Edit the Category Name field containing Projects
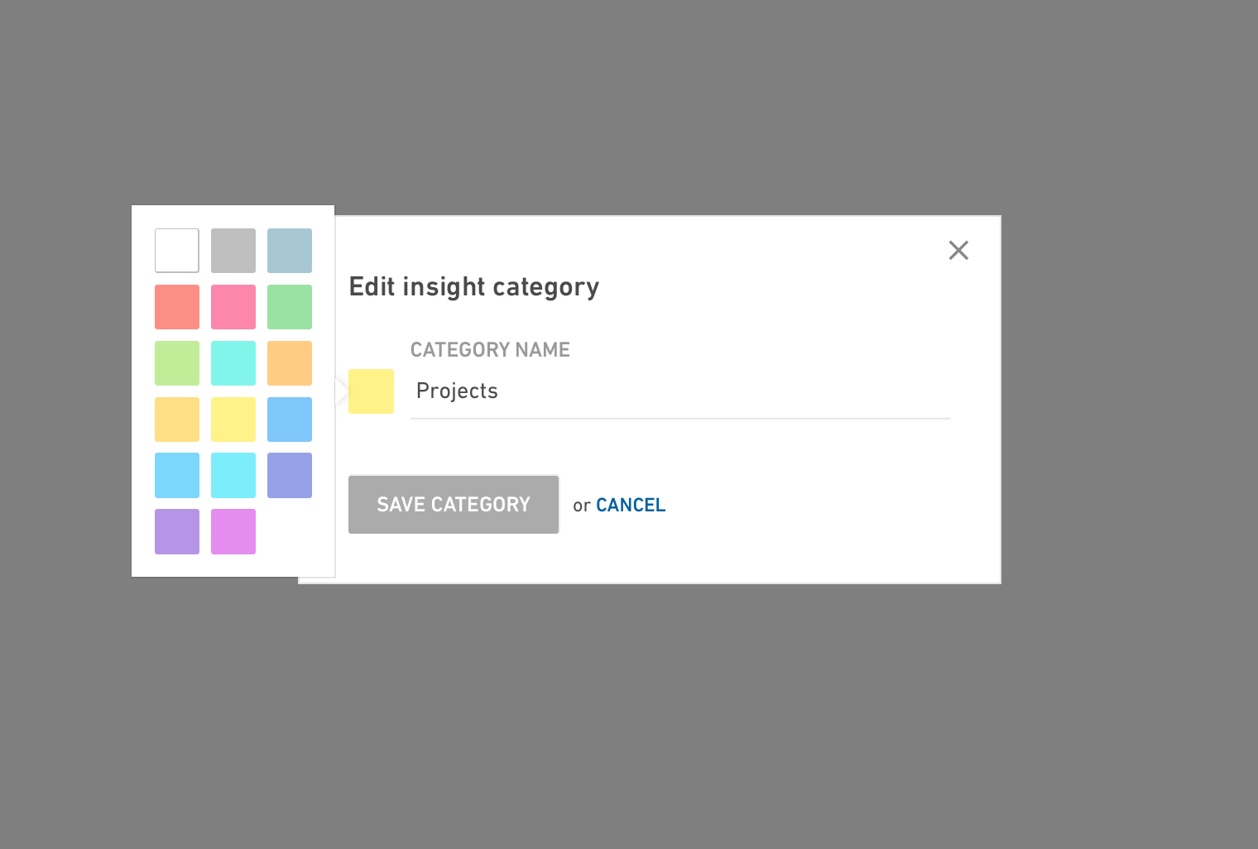The height and width of the screenshot is (849, 1258). [680, 391]
